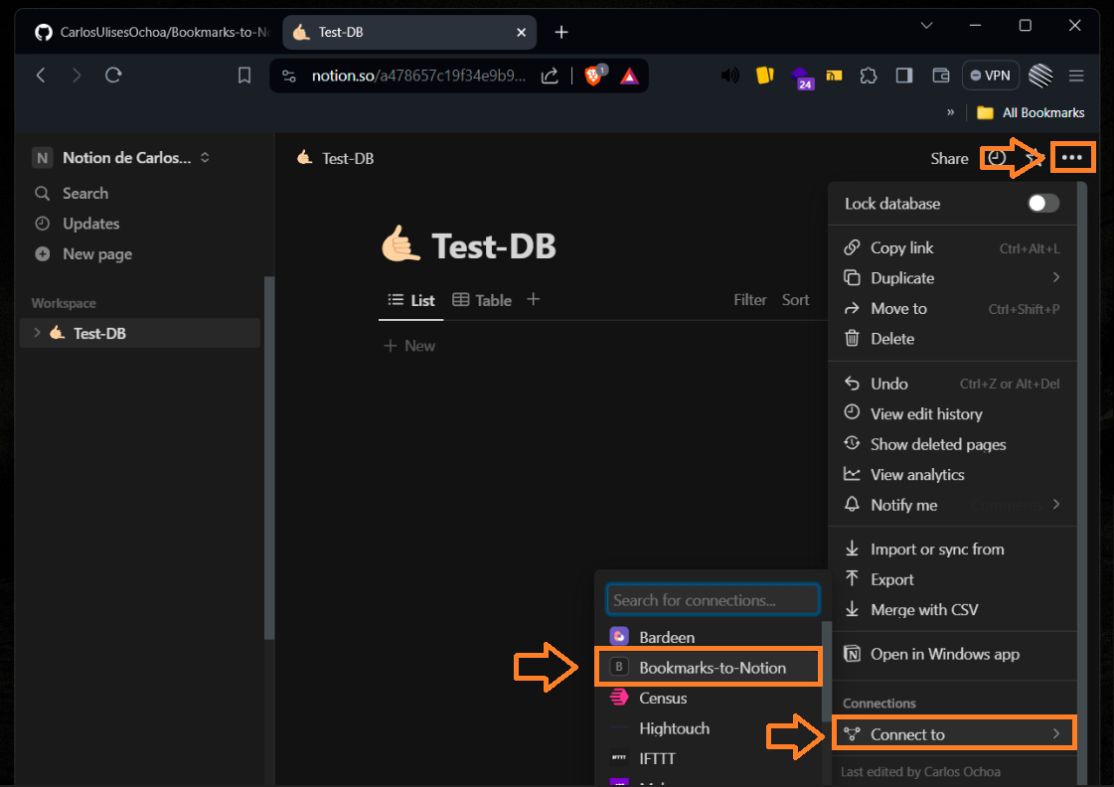Select Delete from the page menu
Screen dimensions: 1114x787
[x=952, y=339]
